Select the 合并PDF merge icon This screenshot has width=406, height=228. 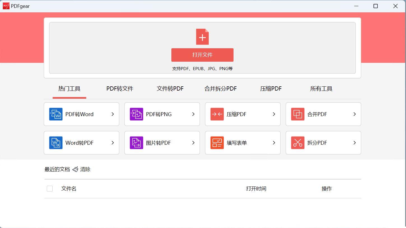click(x=297, y=114)
